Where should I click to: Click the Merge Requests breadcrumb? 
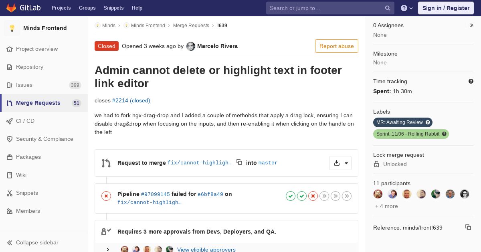coord(191,26)
